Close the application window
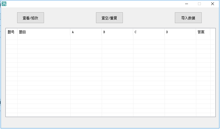The image size is (220, 129). pyautogui.click(x=212, y=4)
